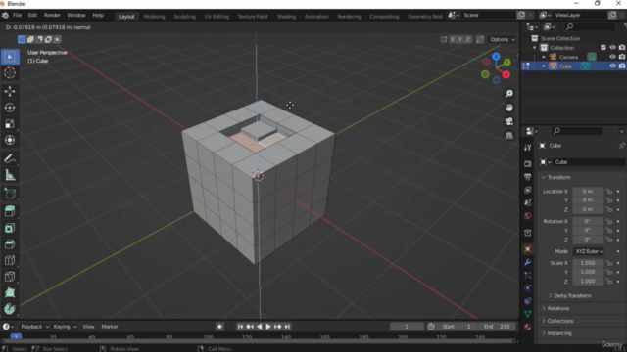Screen dimensions: 627x352
Task: Lock Location X property
Action: pyautogui.click(x=609, y=192)
